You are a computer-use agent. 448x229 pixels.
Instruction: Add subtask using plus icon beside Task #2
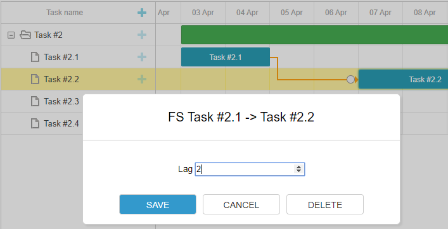tap(142, 35)
